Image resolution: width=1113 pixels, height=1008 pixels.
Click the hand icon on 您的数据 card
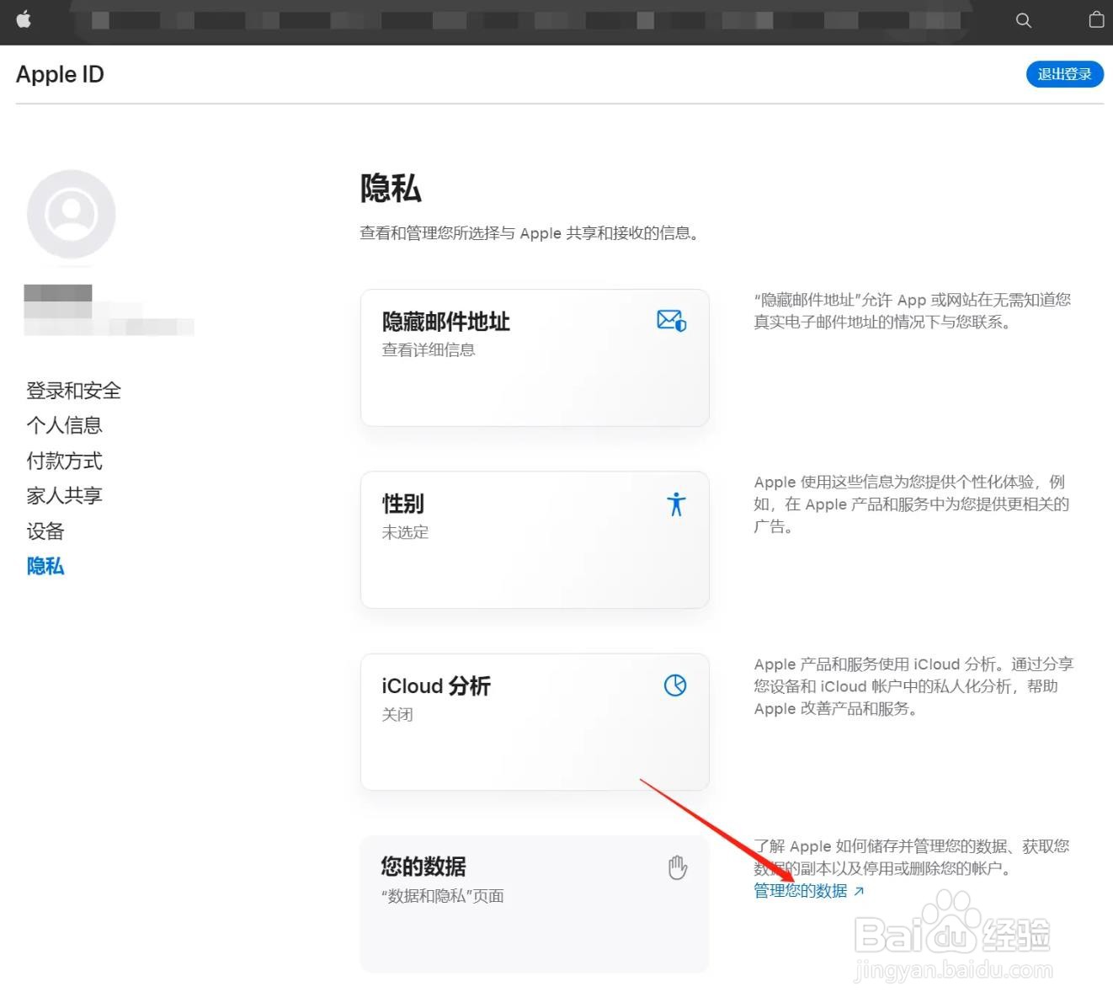(x=678, y=867)
